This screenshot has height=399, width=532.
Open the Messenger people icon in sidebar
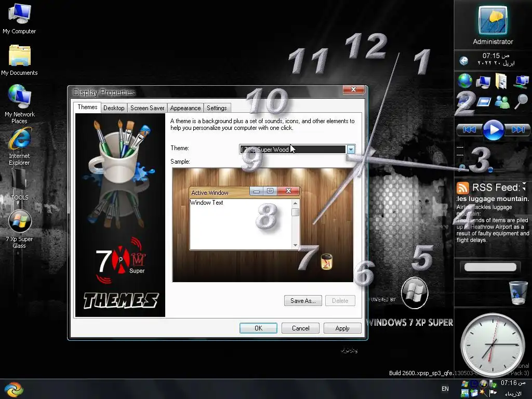tap(502, 102)
